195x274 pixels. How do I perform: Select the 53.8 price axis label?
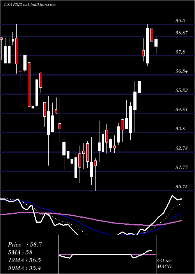180,129
